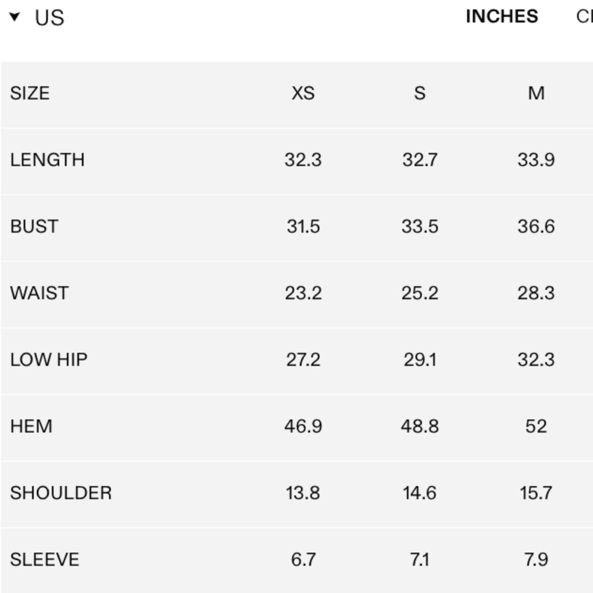Screen dimensions: 593x593
Task: Select the M size column header
Action: [x=536, y=93]
